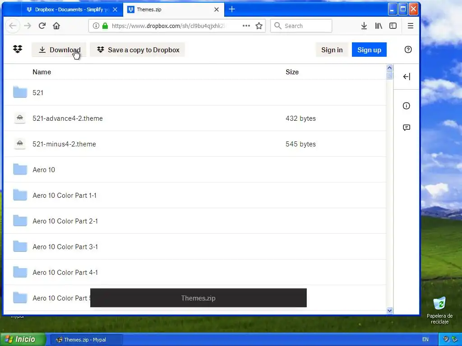The width and height of the screenshot is (462, 346).
Task: Click the scrollbar up arrow
Action: click(389, 68)
